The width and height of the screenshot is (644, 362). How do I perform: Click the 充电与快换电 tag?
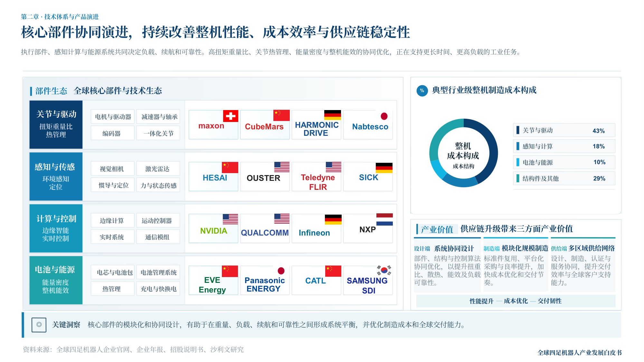(158, 289)
